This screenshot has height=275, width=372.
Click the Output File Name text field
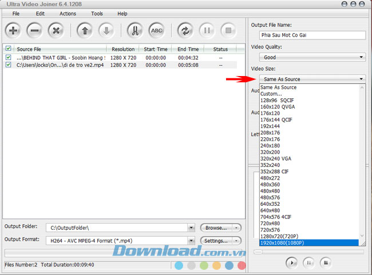pos(312,35)
